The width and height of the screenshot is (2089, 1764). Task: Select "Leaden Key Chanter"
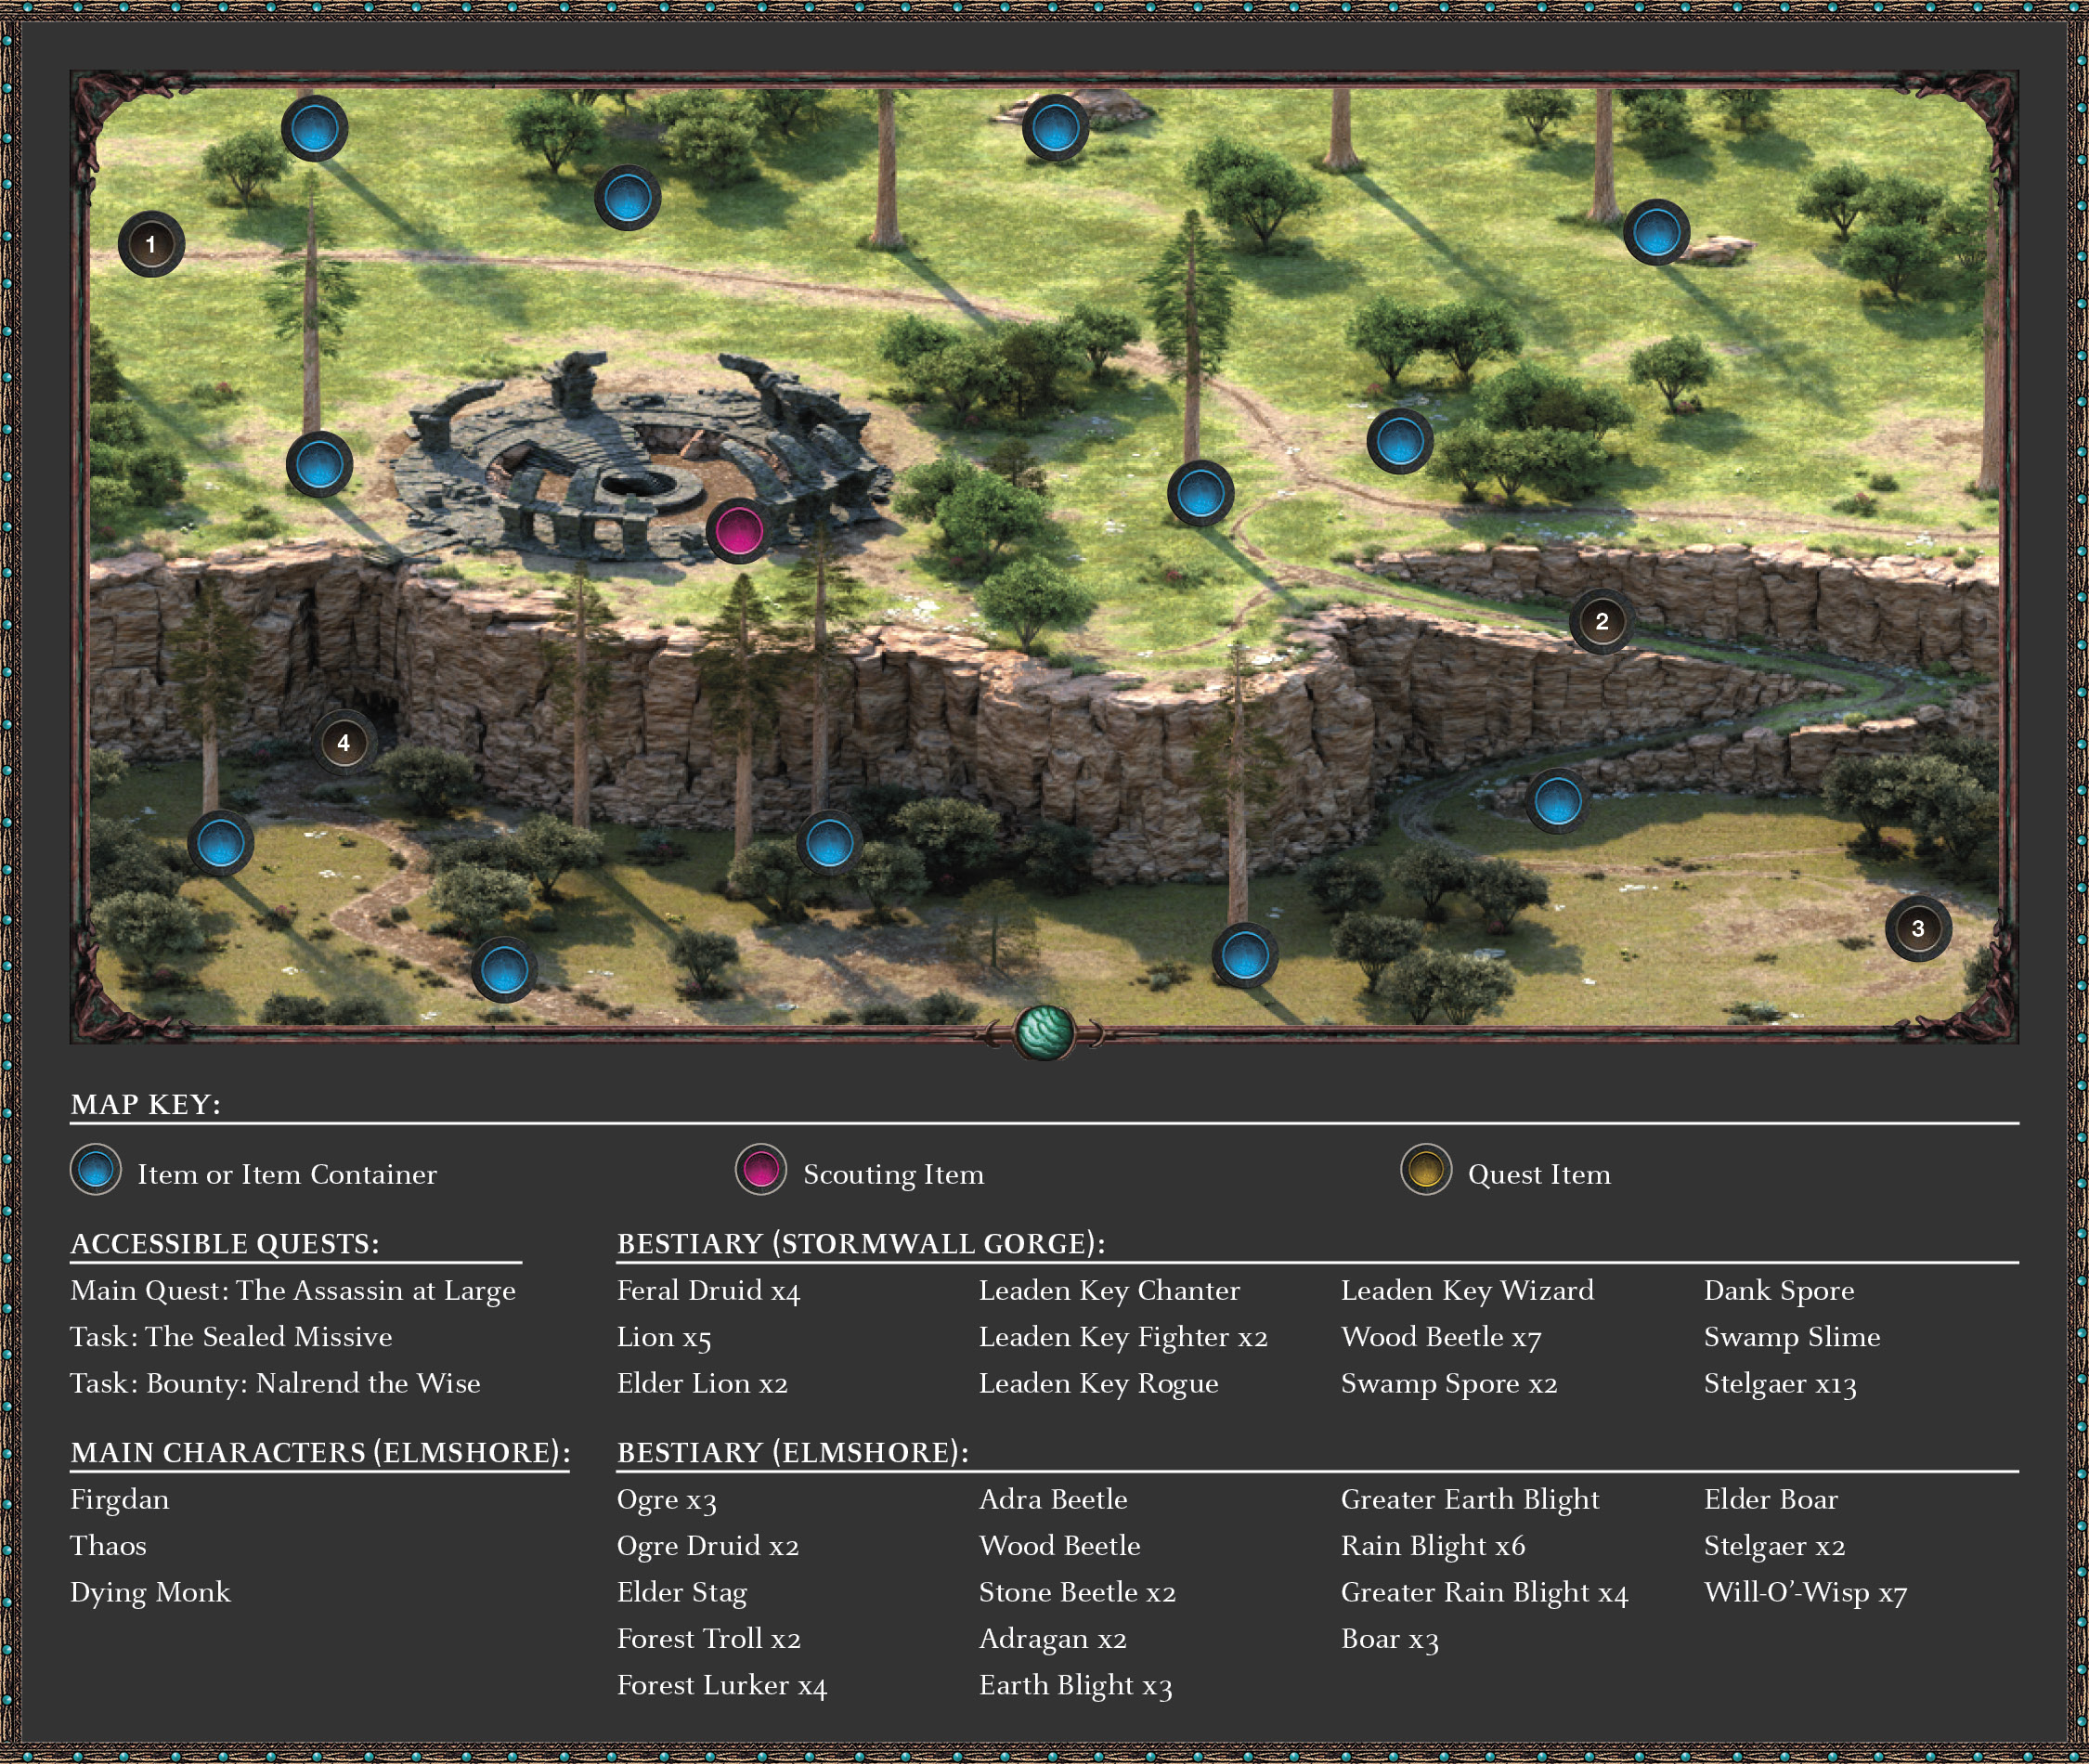point(1109,1290)
